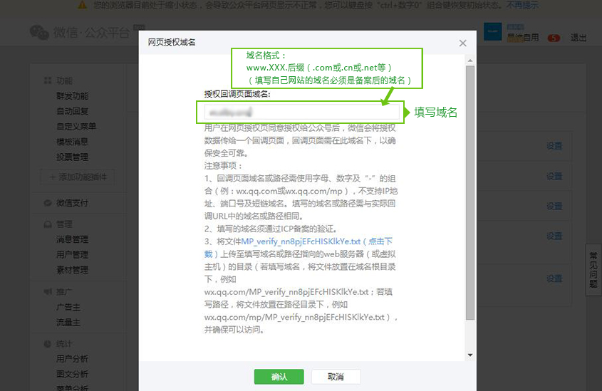Viewport: 602px width, 391px height.
Task: Open 自定义菜单 in the sidebar
Action: point(76,126)
